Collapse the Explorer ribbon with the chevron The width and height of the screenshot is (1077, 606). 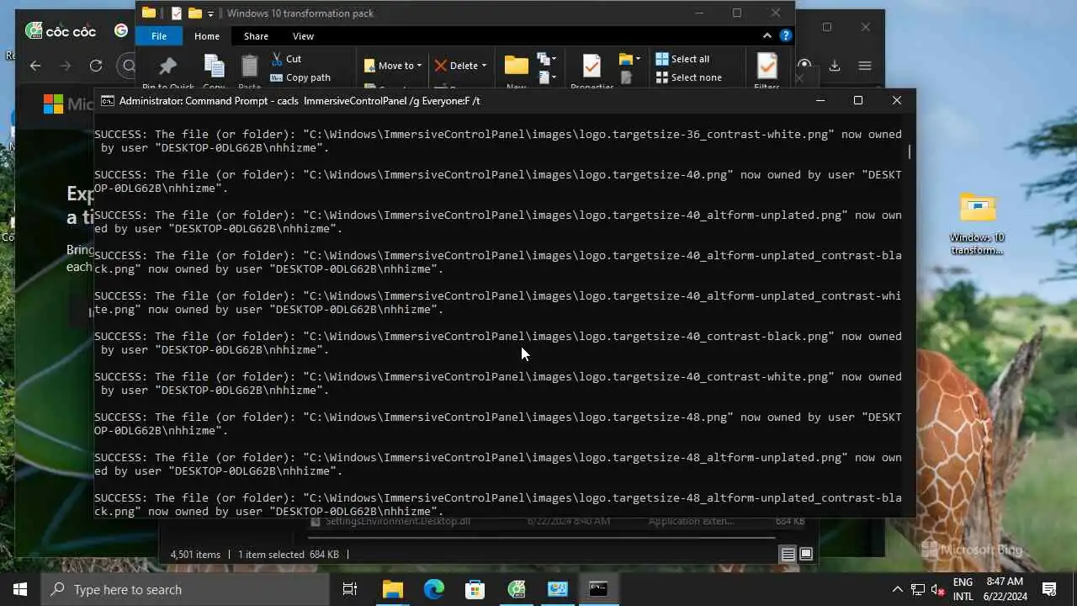[767, 36]
